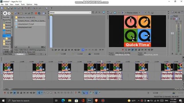184x103 pixels.
Task: Undo the last action in main toolbar
Action: 34,8
